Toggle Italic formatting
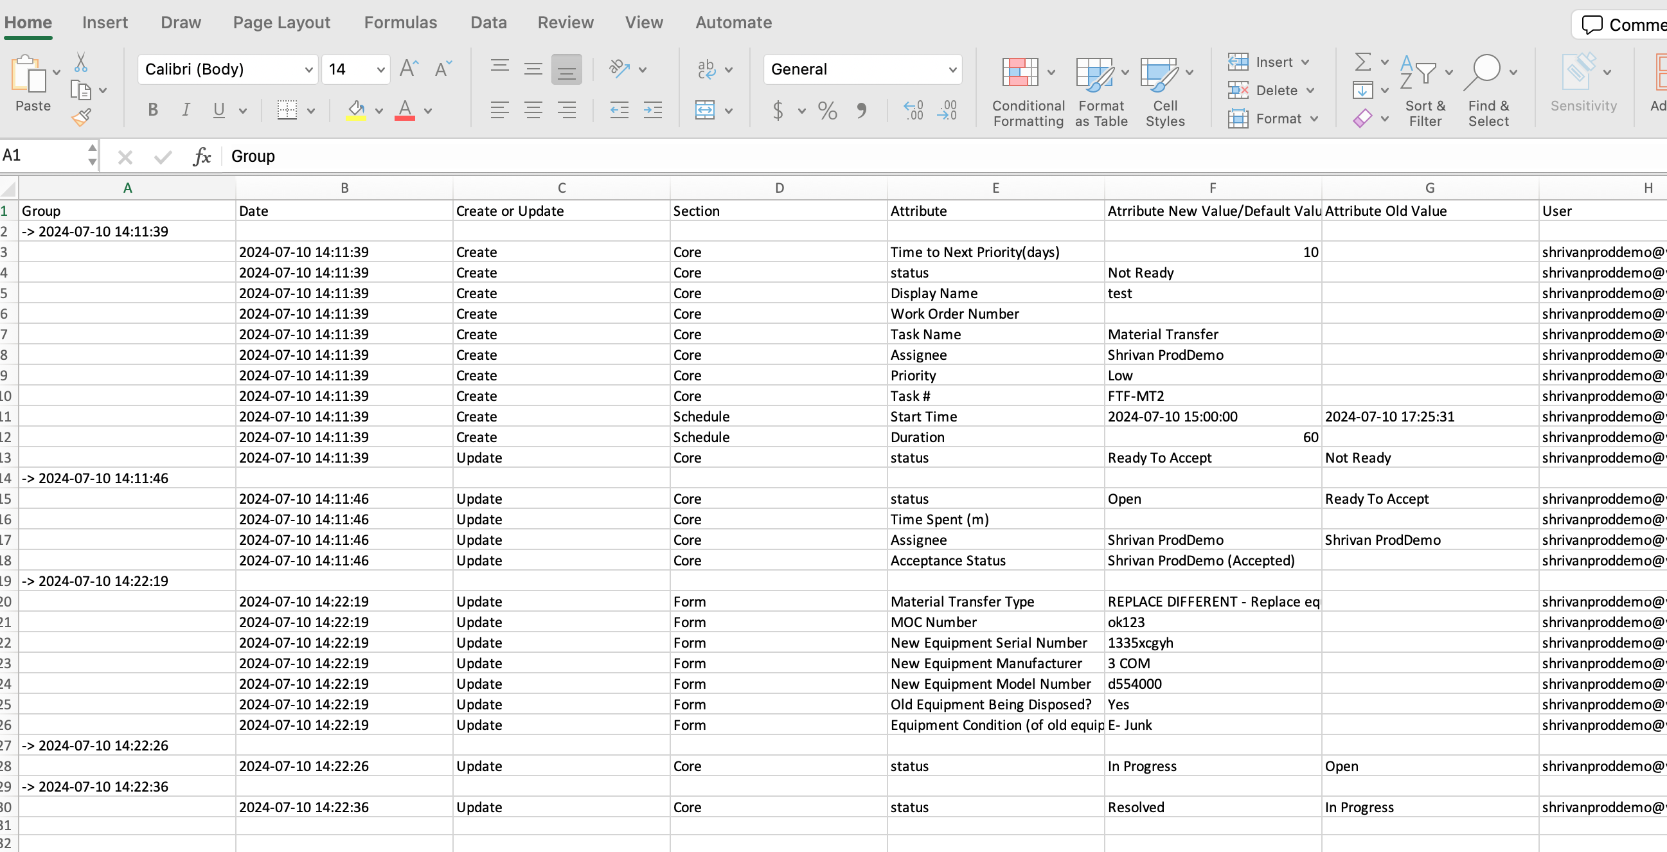Screen dimensions: 1667x852 [x=186, y=110]
